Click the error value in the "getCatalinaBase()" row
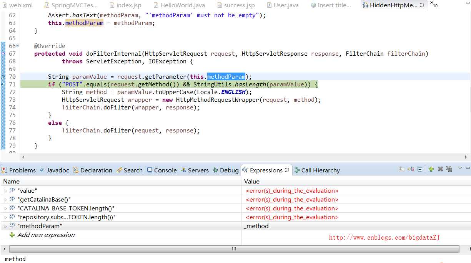The height and width of the screenshot is (263, 471). (x=292, y=199)
